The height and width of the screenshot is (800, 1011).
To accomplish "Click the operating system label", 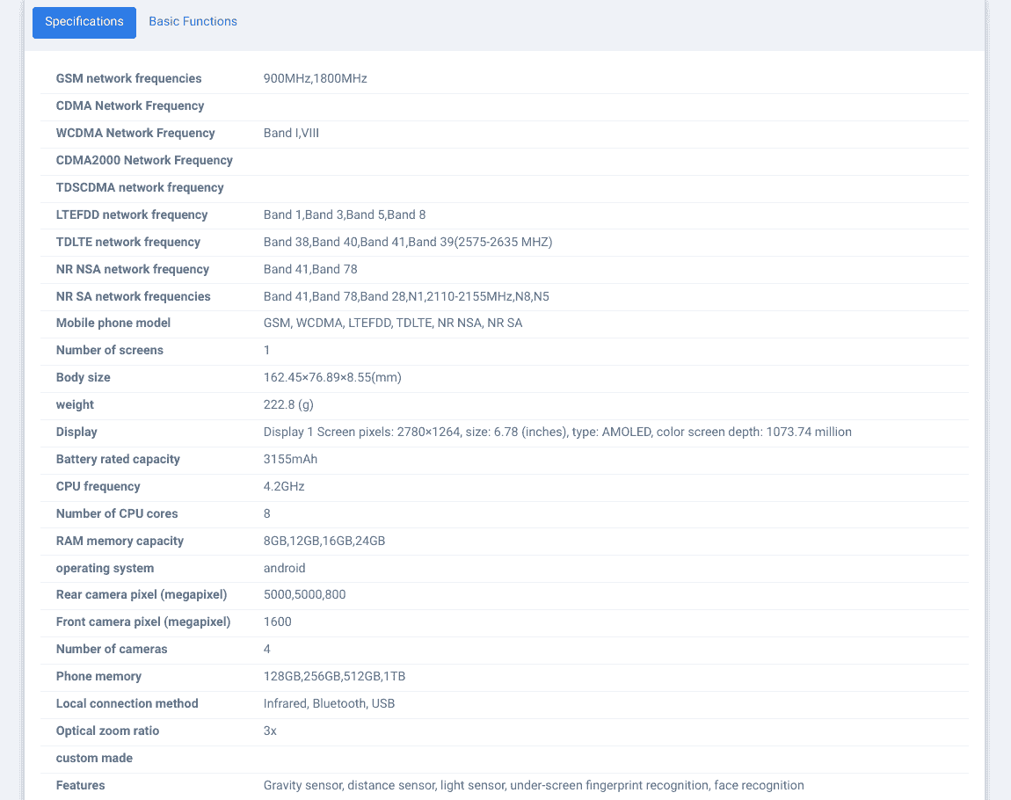I will click(105, 569).
